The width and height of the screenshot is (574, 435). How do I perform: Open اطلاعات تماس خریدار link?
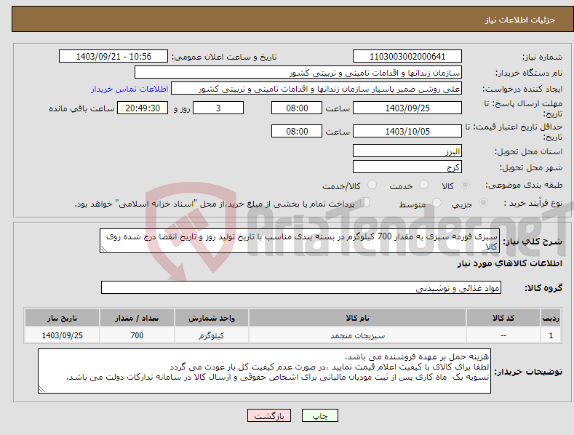click(129, 89)
